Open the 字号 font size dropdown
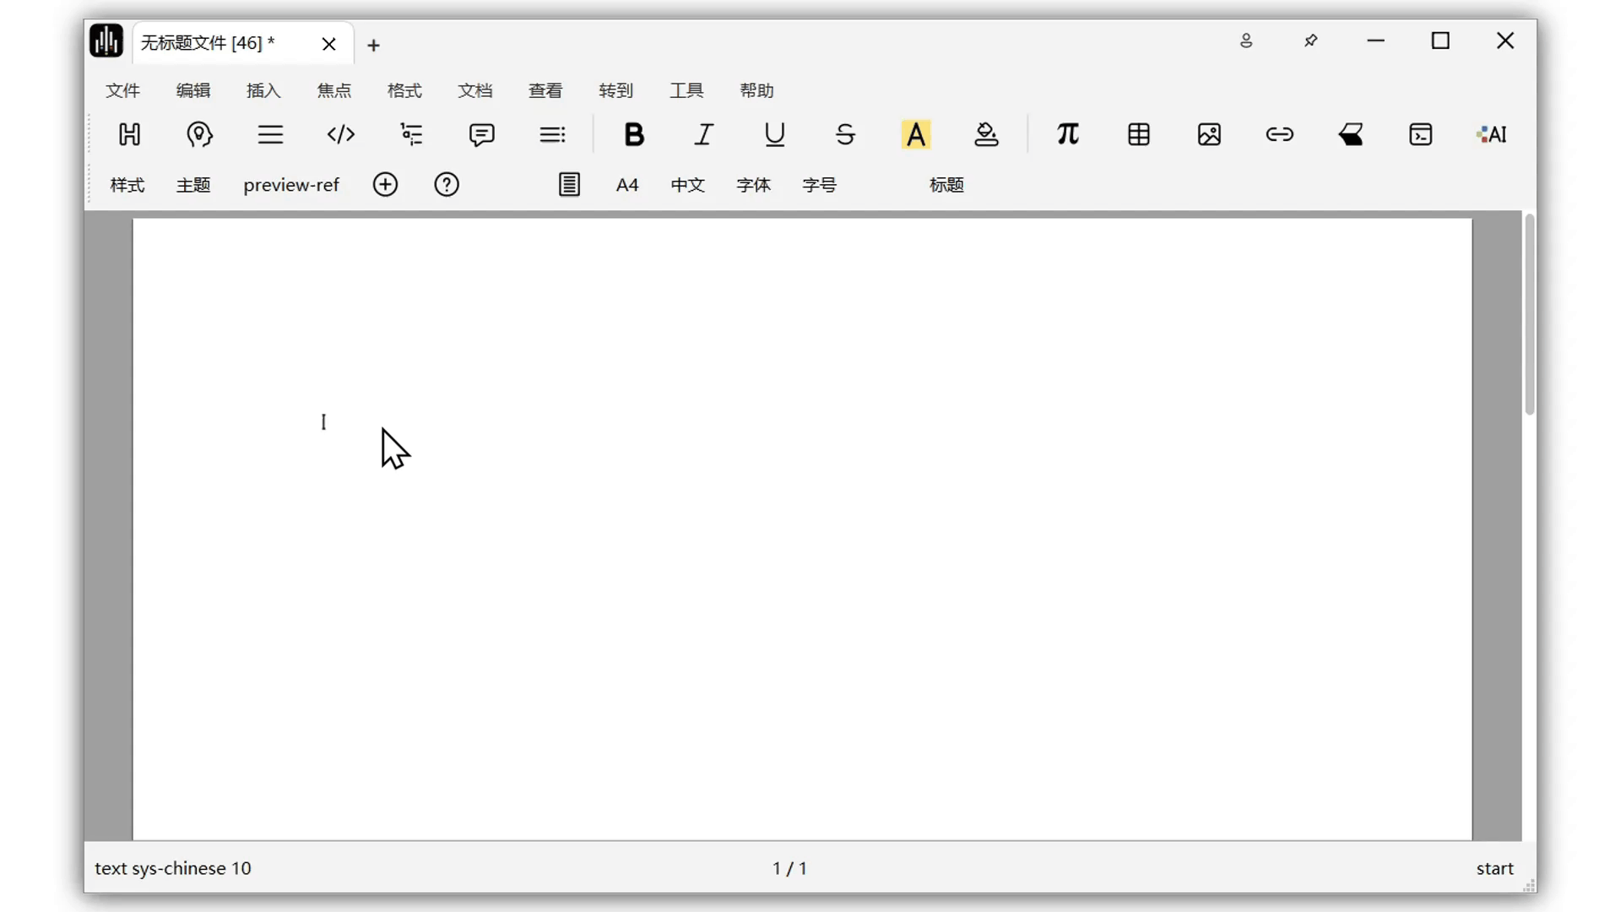Screen dimensions: 1621x912 pos(819,185)
